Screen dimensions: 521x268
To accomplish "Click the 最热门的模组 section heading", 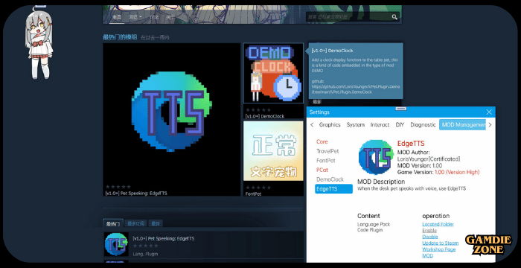I will [120, 37].
